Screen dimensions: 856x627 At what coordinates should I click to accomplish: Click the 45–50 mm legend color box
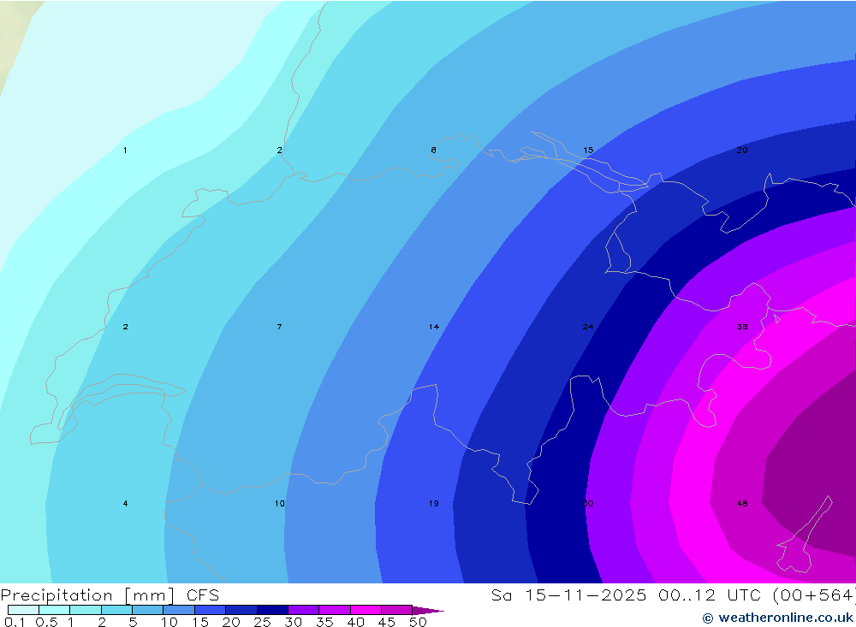coord(396,610)
